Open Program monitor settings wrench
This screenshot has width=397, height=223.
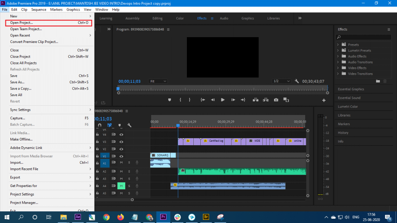(297, 81)
